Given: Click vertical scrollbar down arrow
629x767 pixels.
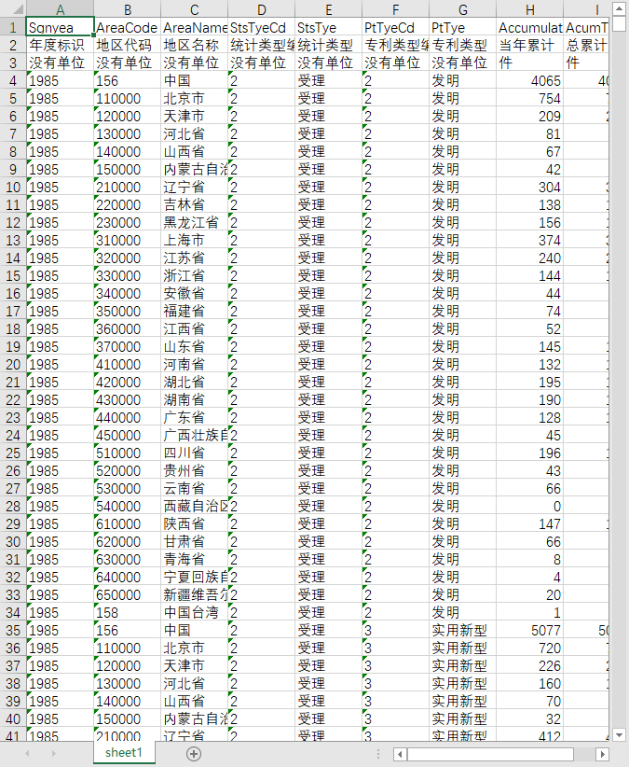Looking at the screenshot, I should (619, 734).
